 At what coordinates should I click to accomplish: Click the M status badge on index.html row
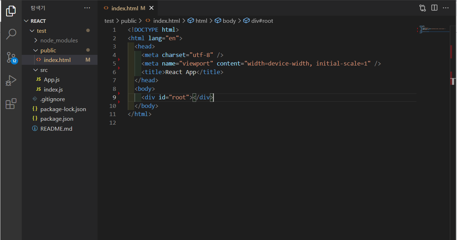pyautogui.click(x=88, y=60)
